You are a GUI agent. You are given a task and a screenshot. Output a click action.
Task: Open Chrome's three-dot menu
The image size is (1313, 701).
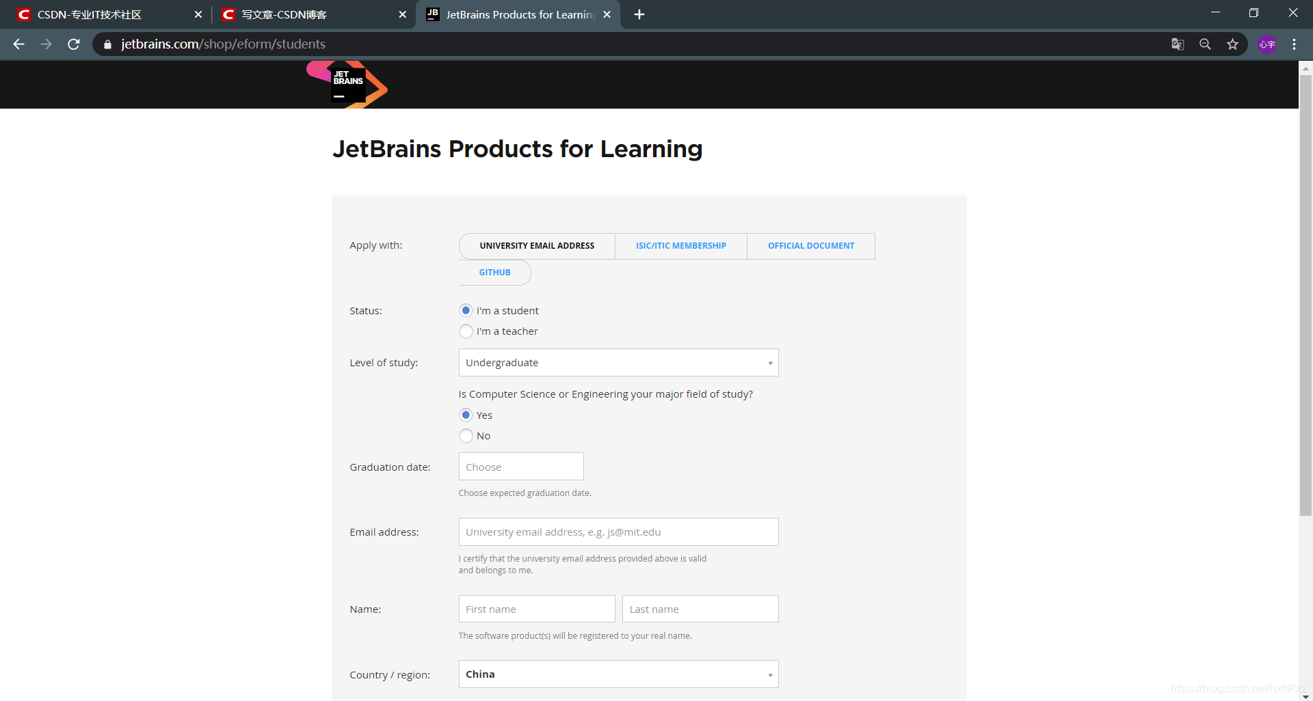[x=1294, y=44]
